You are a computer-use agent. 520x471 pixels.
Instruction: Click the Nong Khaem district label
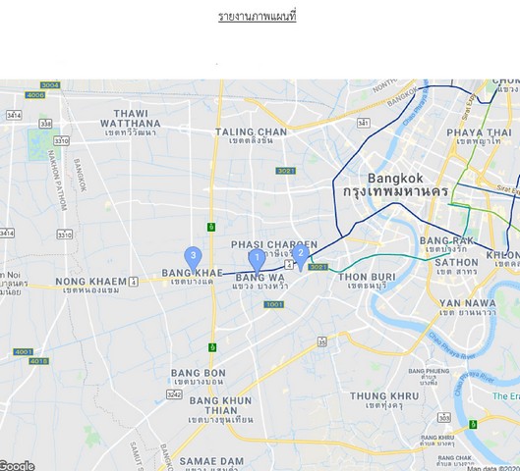click(x=91, y=286)
